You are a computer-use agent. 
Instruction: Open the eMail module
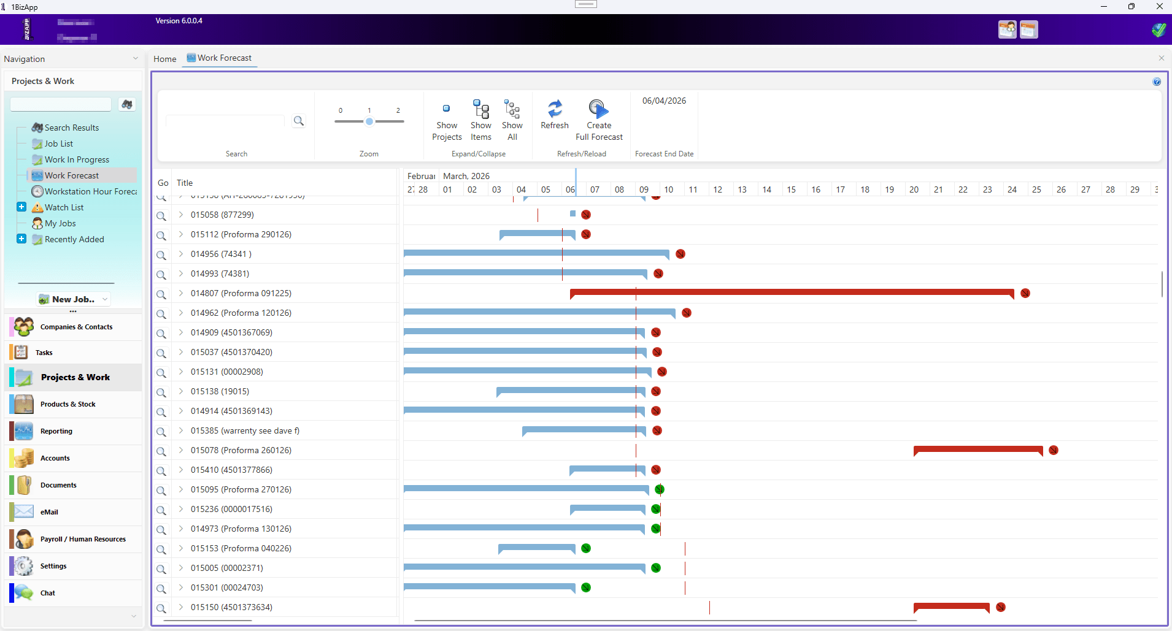click(73, 512)
